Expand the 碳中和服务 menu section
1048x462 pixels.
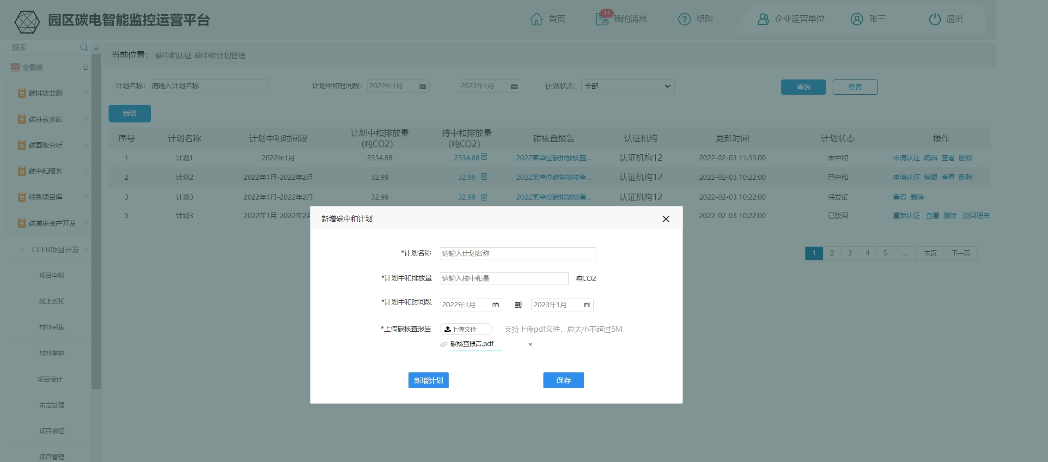(87, 171)
